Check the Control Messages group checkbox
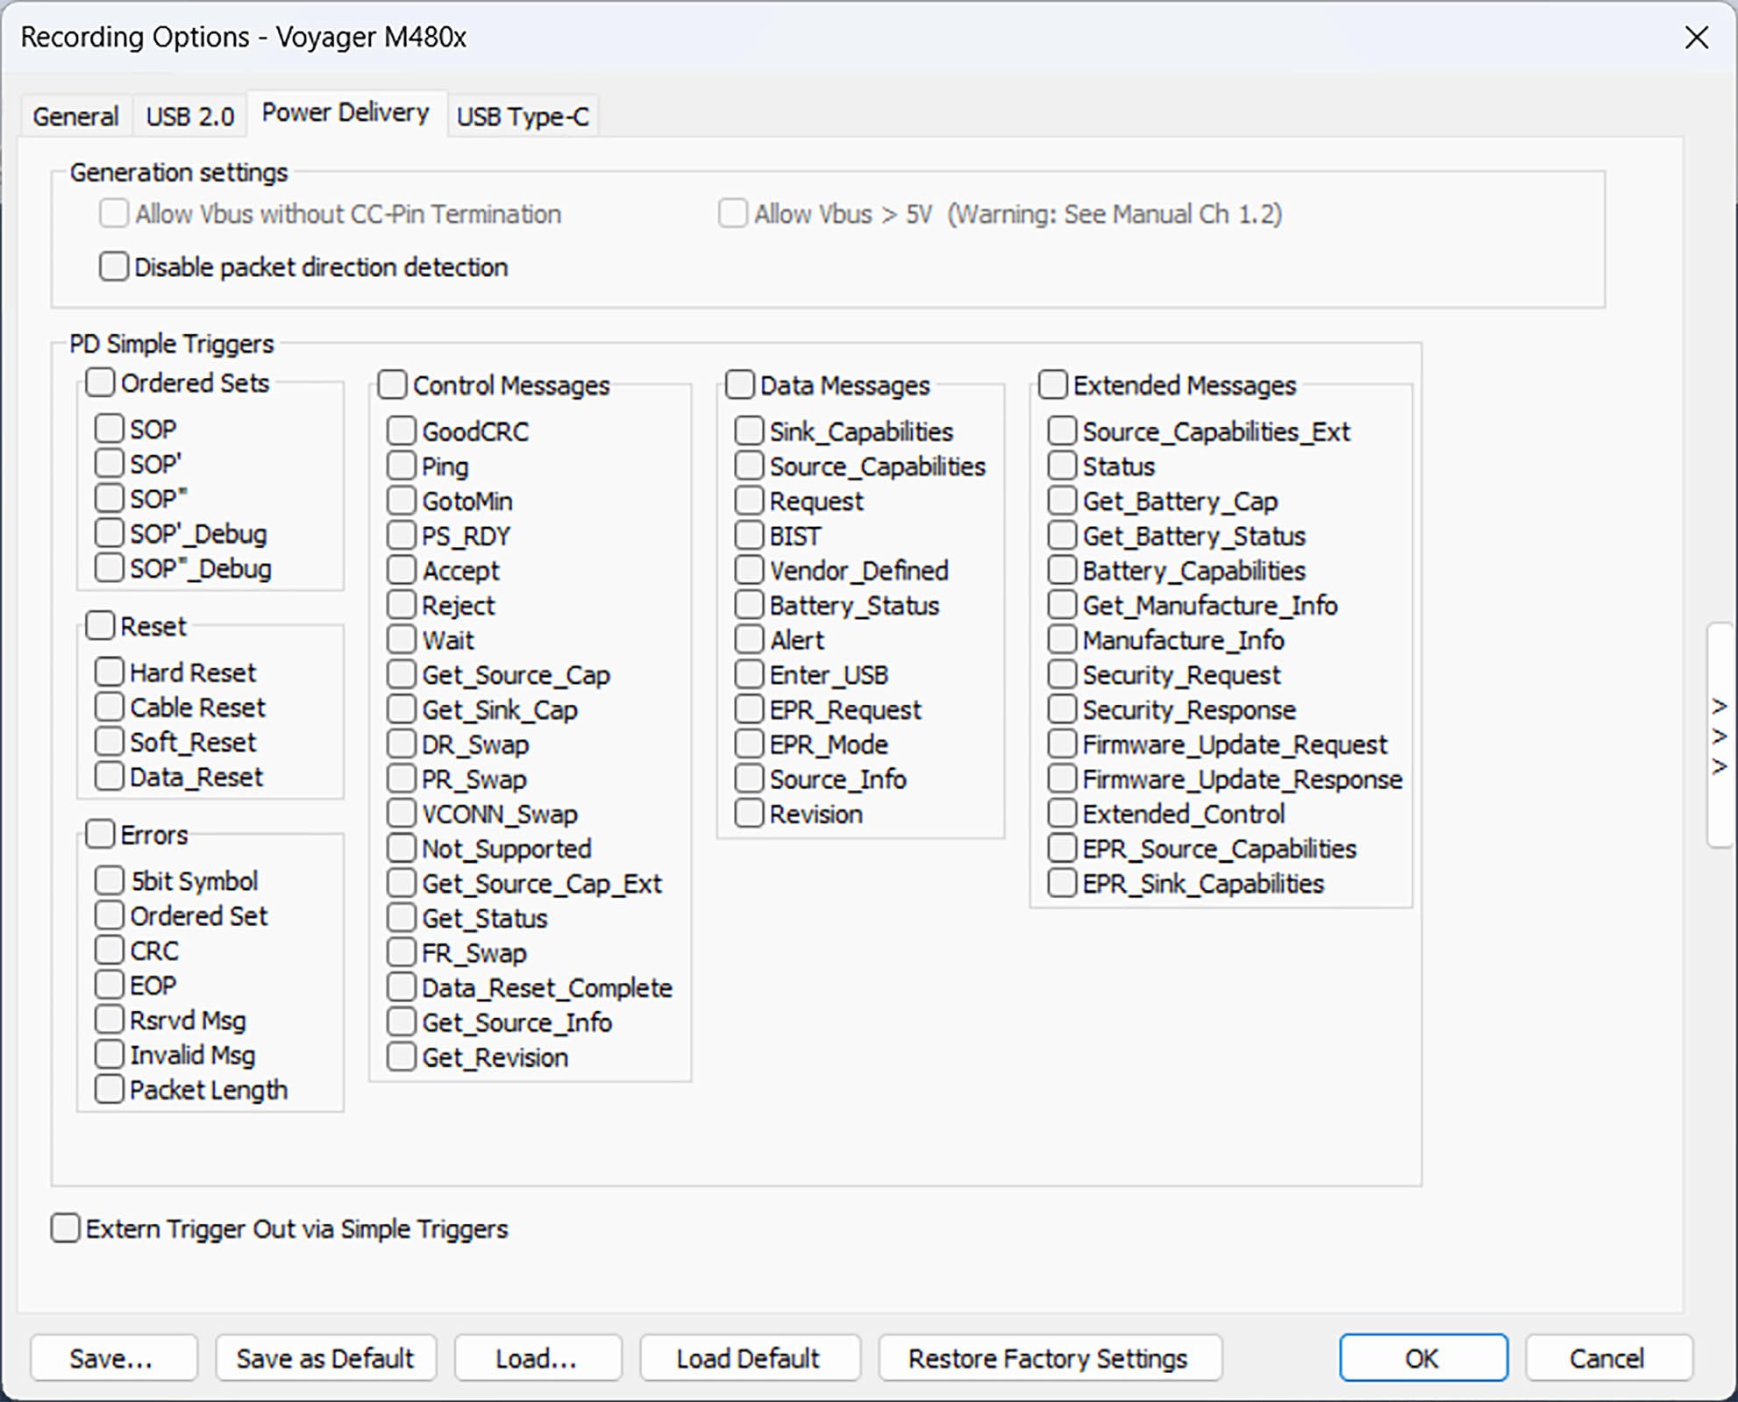The image size is (1738, 1402). point(392,384)
